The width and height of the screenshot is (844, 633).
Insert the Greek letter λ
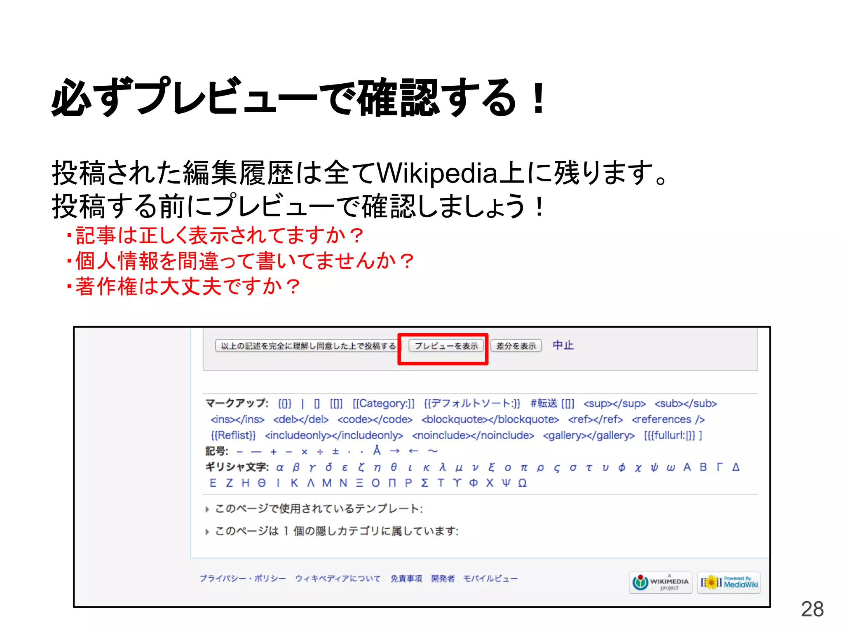click(x=443, y=467)
